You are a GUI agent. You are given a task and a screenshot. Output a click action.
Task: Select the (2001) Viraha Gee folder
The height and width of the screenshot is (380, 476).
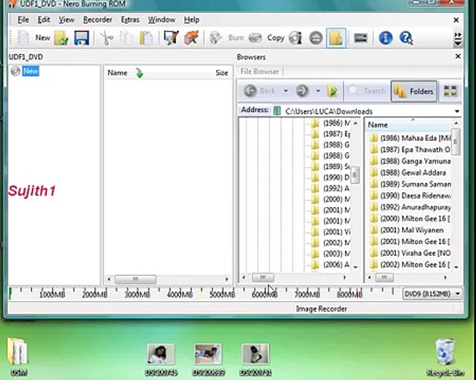[410, 253]
